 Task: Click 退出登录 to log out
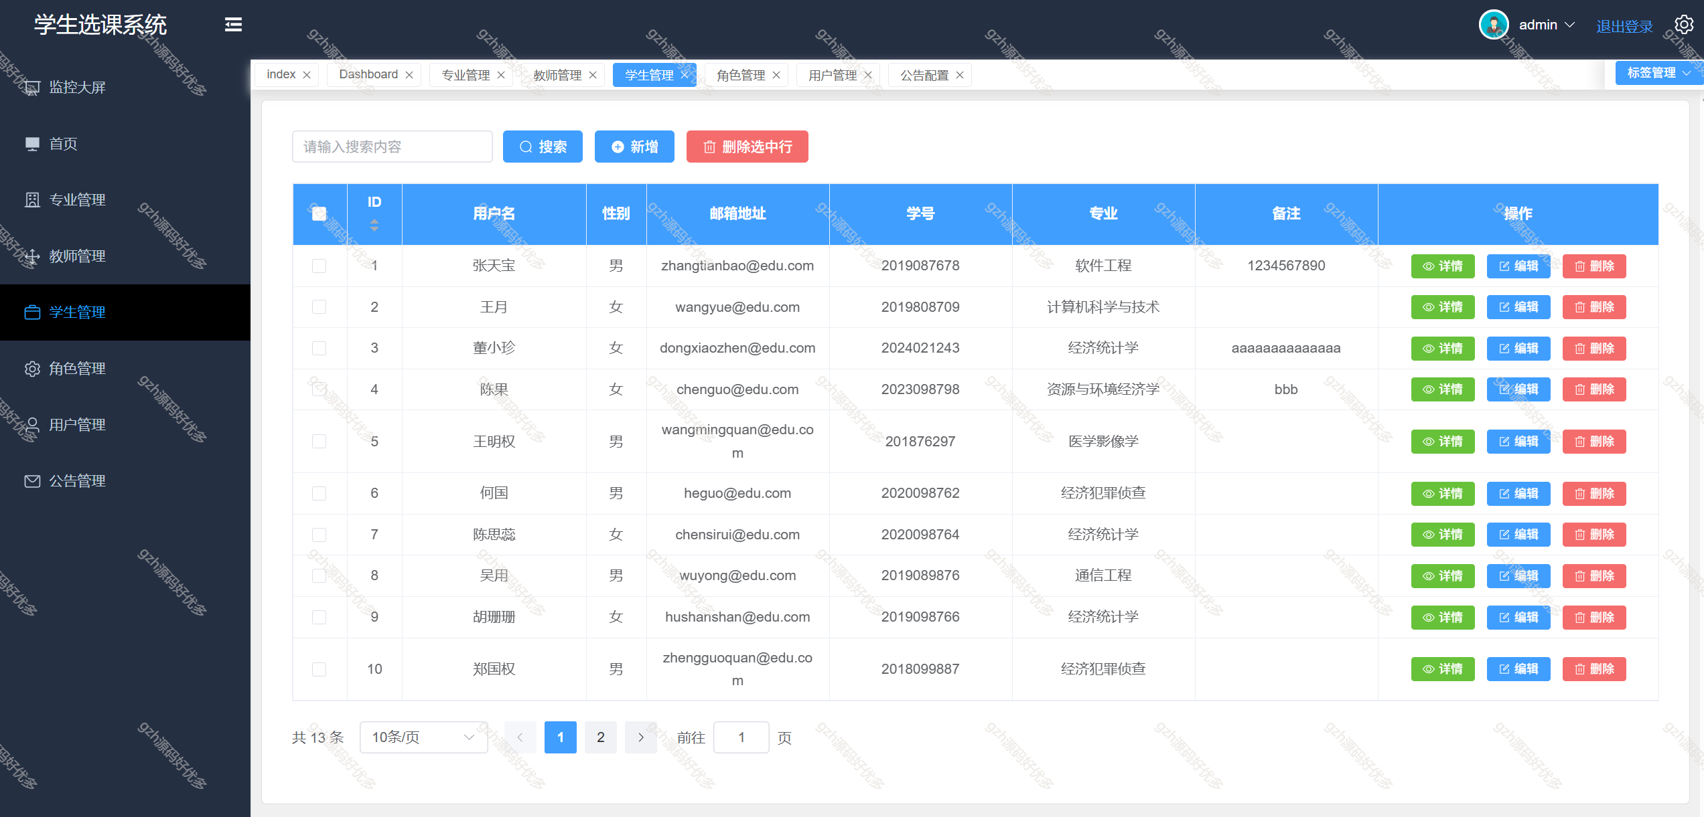(x=1624, y=25)
